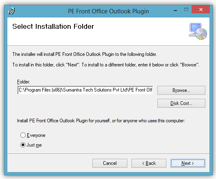Maximize the installer window
The image size is (216, 179).
click(x=186, y=9)
